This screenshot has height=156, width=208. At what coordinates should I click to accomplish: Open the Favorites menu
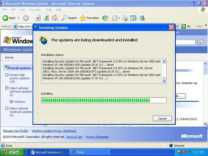(35, 10)
